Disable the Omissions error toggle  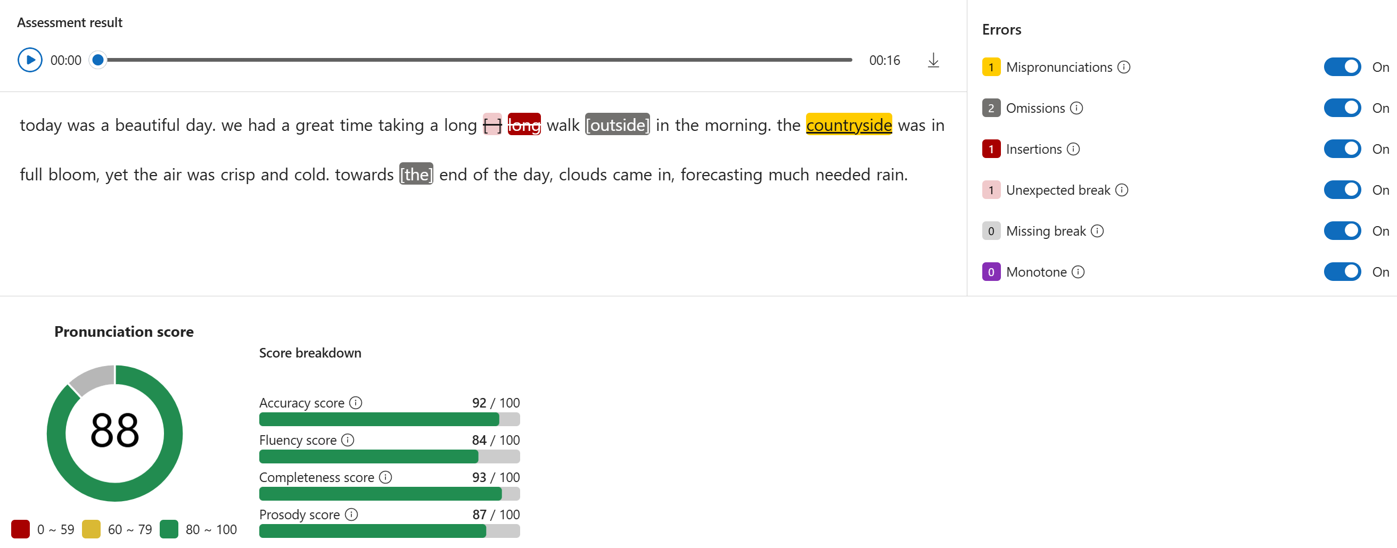click(x=1342, y=108)
